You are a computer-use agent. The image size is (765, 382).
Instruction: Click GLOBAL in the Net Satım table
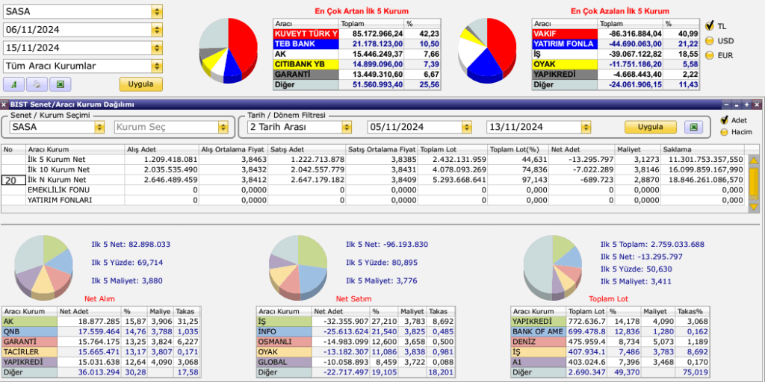pyautogui.click(x=285, y=362)
